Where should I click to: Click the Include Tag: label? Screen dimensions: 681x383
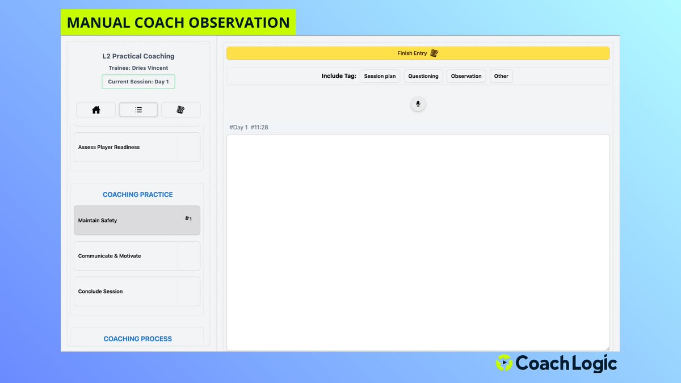[x=339, y=76]
